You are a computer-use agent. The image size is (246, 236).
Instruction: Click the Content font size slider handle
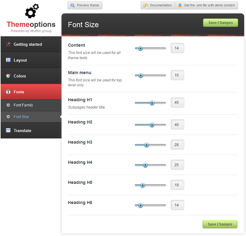(x=141, y=48)
